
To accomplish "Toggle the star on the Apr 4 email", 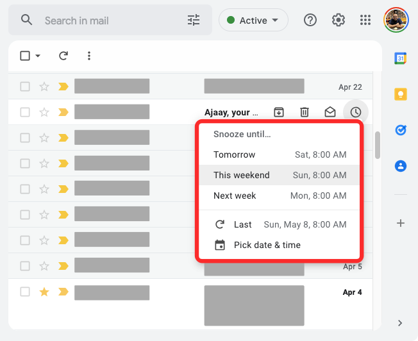I will pyautogui.click(x=44, y=292).
